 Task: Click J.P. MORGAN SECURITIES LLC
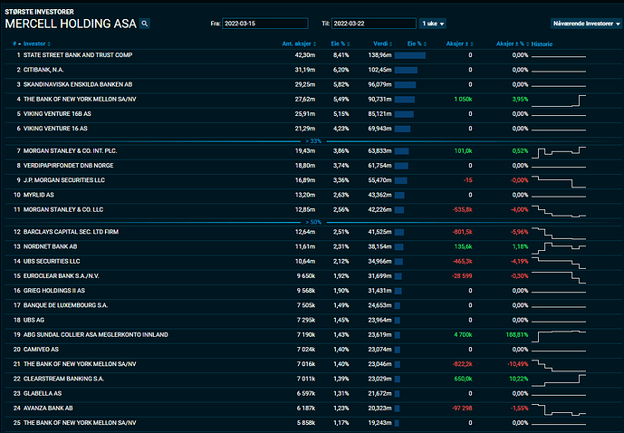pos(64,180)
